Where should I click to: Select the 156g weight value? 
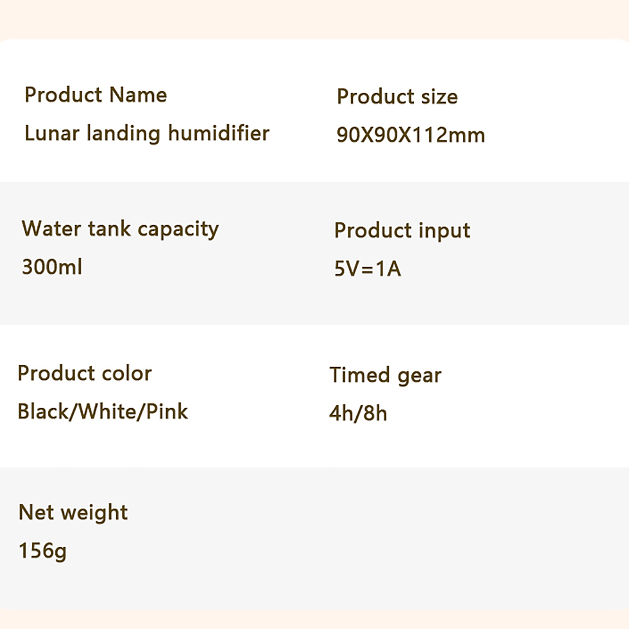pyautogui.click(x=42, y=551)
